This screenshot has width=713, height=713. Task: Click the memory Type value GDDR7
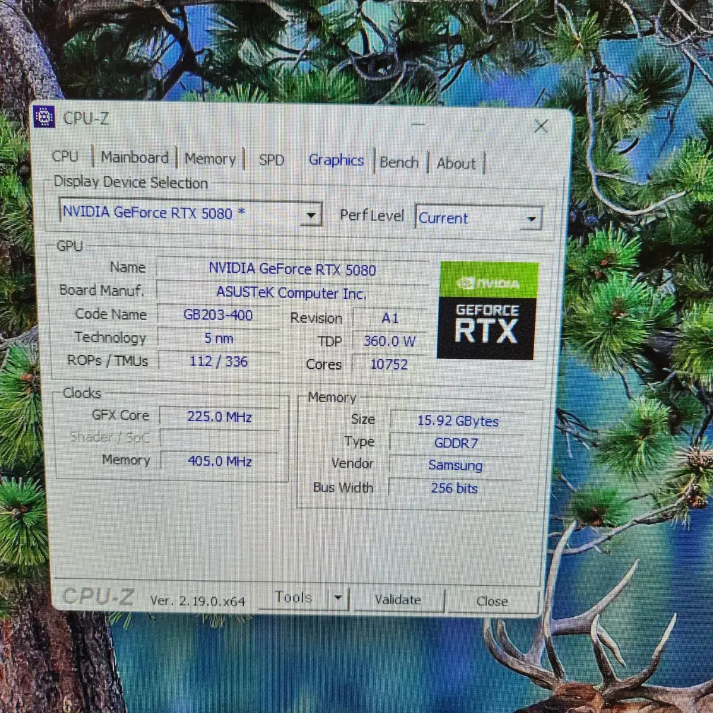coord(456,443)
